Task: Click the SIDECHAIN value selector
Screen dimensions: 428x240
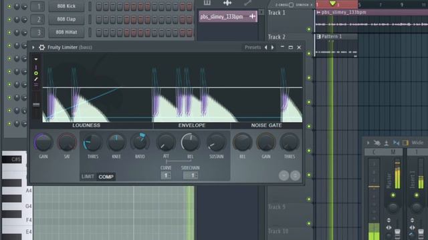Action: tap(191, 175)
